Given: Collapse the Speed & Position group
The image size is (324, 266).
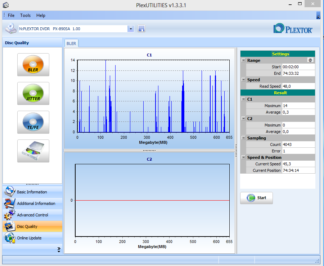Looking at the screenshot, I should (243, 157).
